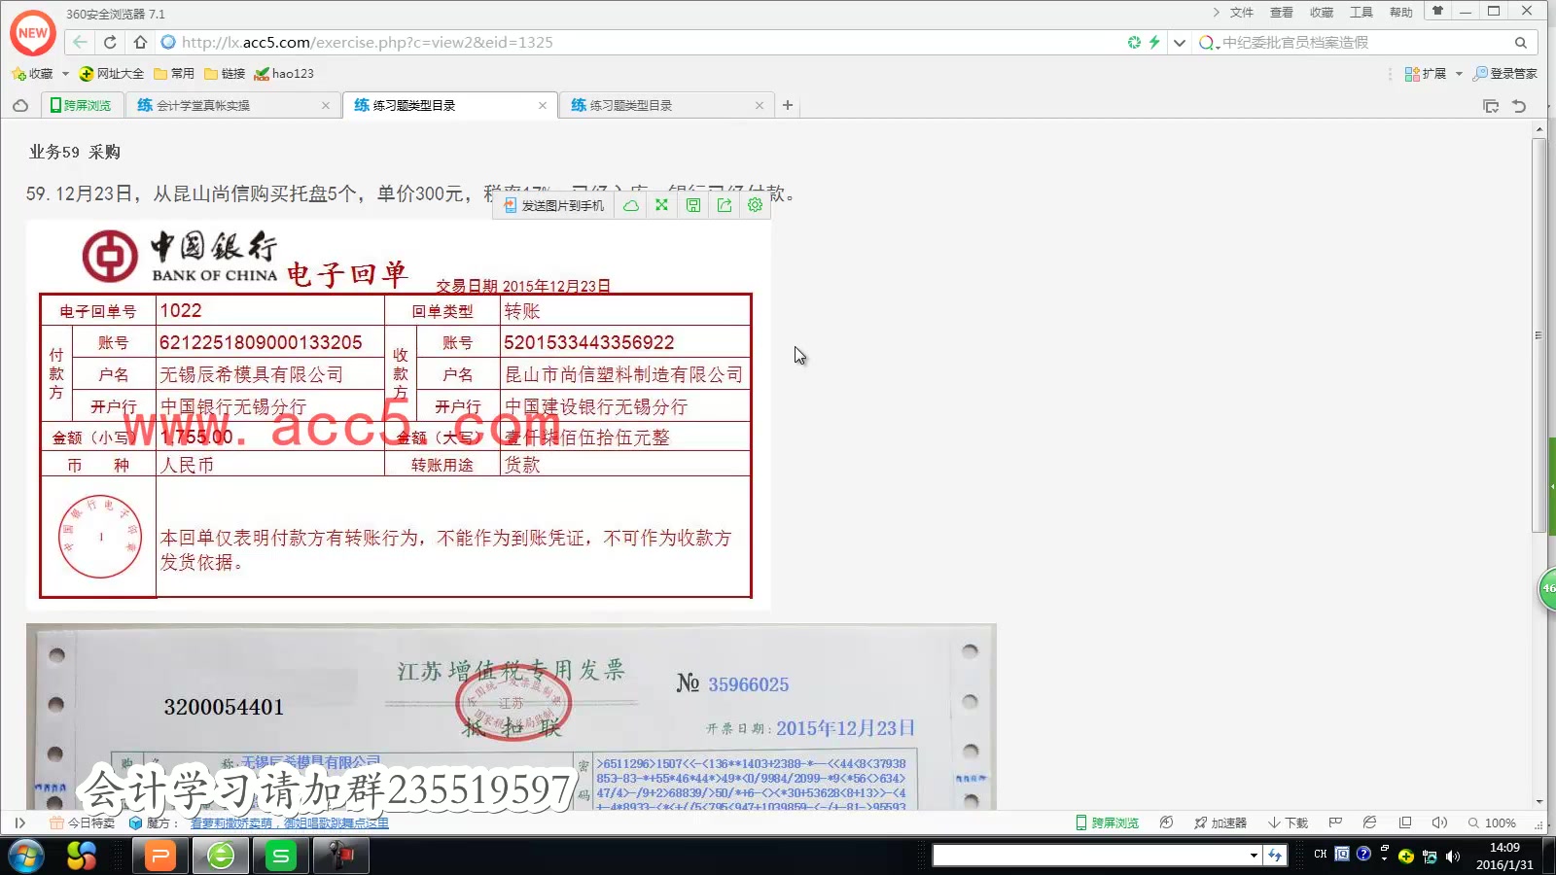Refresh the page with the reload icon
Viewport: 1556px width, 875px height.
point(109,42)
